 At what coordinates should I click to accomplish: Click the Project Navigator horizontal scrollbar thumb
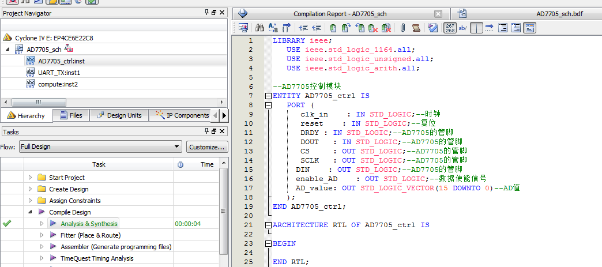39,102
